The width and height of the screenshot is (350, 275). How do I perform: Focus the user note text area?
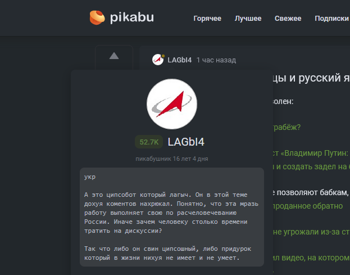point(171,217)
